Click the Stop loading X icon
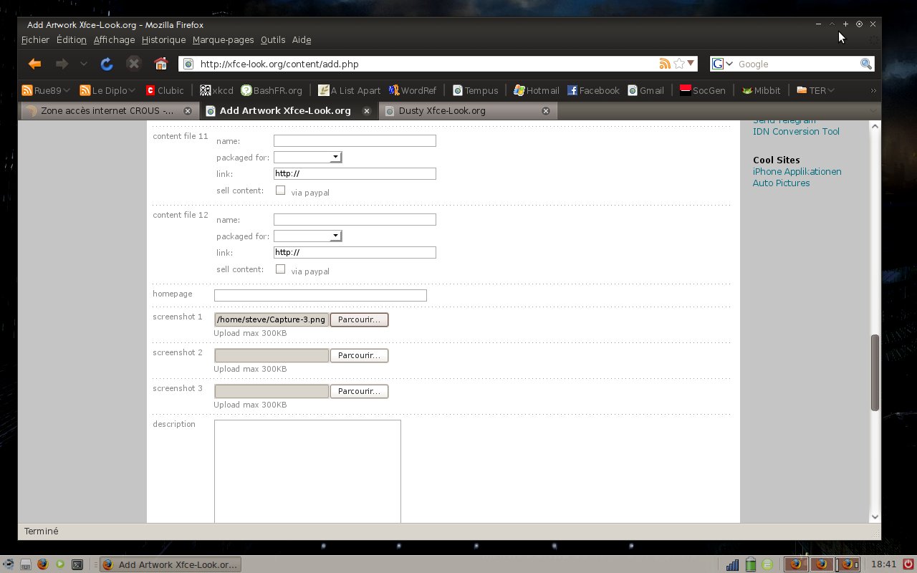 [x=134, y=64]
